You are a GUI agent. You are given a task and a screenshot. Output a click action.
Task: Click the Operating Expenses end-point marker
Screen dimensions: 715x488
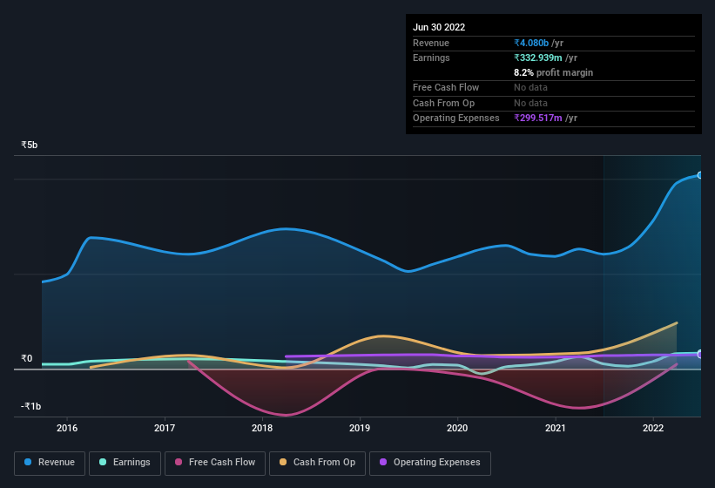coord(700,355)
